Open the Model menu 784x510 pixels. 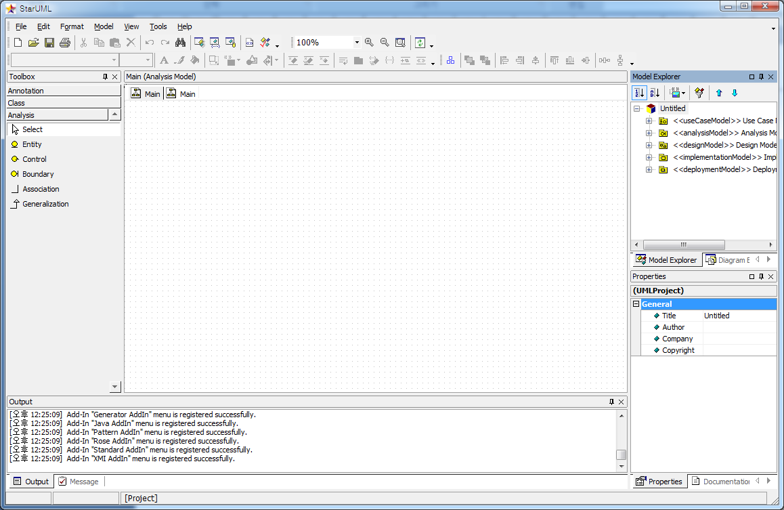point(104,26)
